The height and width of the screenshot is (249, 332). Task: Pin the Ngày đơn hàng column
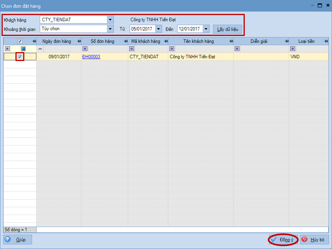coord(79,41)
